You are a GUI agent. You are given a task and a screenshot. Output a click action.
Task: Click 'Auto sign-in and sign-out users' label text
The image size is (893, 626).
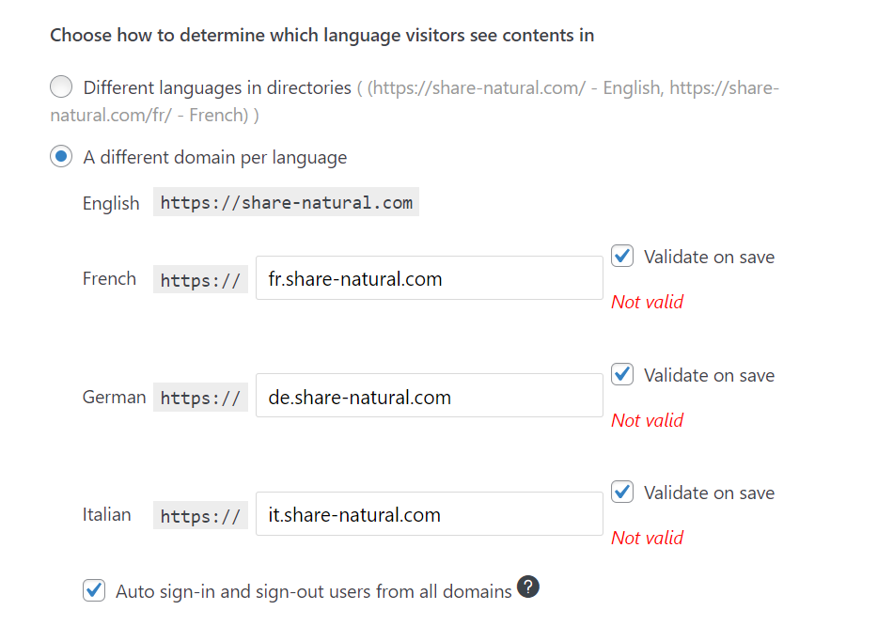coord(314,592)
